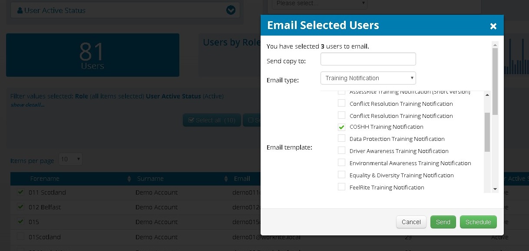Enable Environmental Awareness Training Notification

[341, 163]
